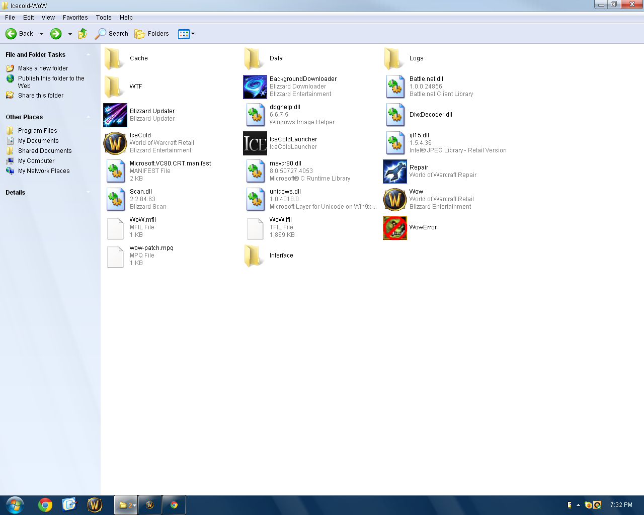The image size is (644, 515).
Task: Open Chrome from the taskbar
Action: click(x=45, y=505)
